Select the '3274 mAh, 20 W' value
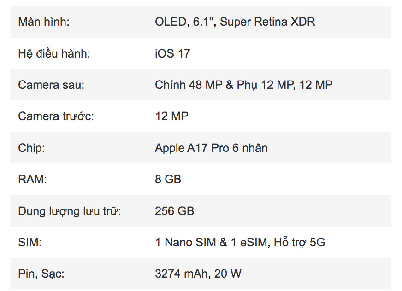The image size is (402, 291). (x=198, y=274)
